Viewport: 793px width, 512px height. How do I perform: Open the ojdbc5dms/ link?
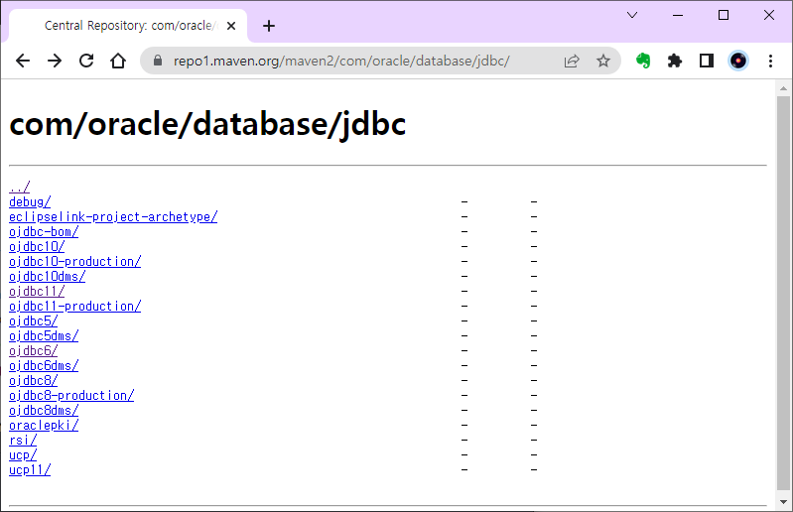[44, 336]
